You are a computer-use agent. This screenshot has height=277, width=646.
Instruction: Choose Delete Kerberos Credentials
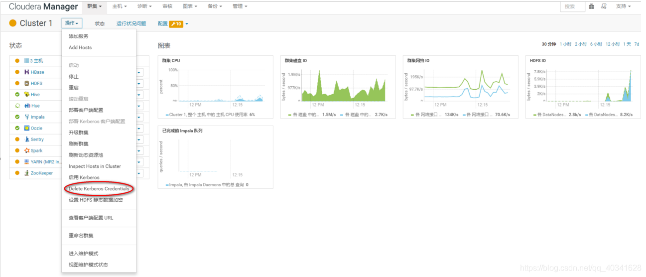click(x=99, y=189)
